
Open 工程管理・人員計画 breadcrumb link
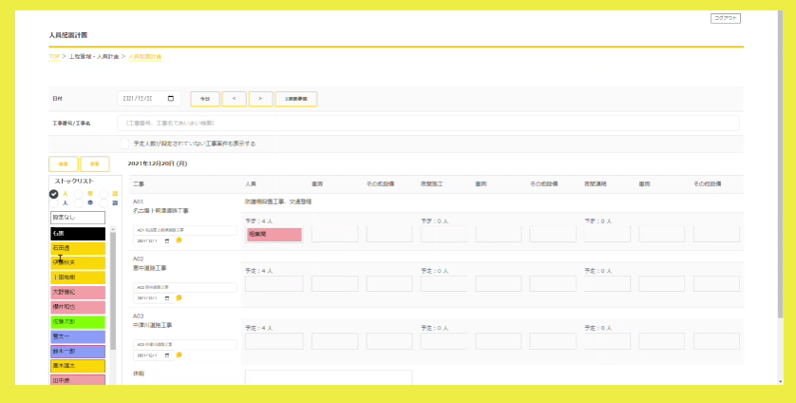[95, 57]
